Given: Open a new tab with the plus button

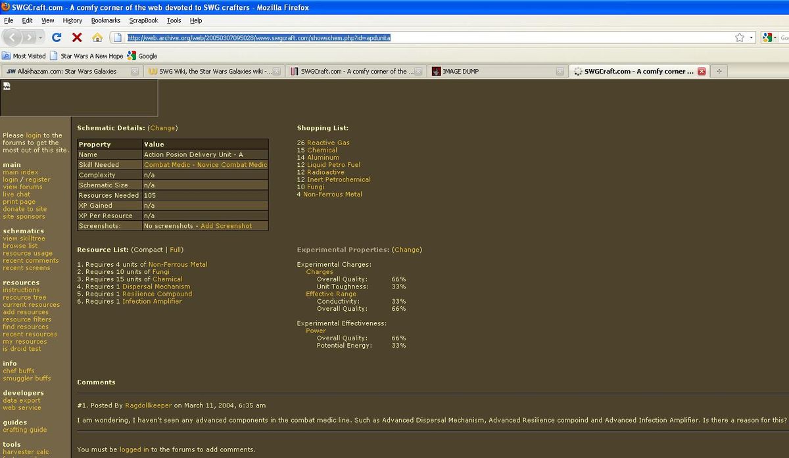Looking at the screenshot, I should click(719, 71).
